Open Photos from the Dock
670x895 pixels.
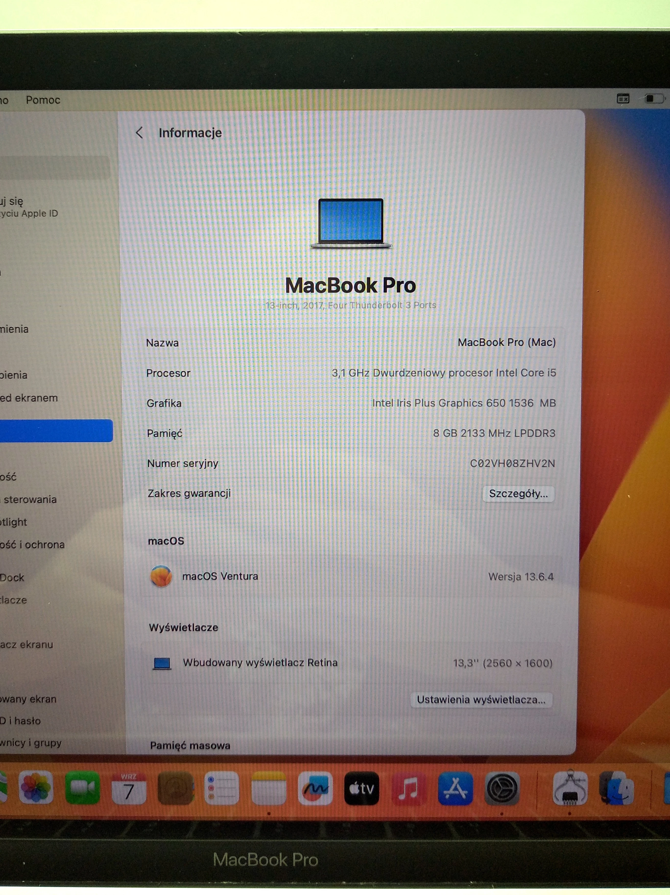[35, 788]
